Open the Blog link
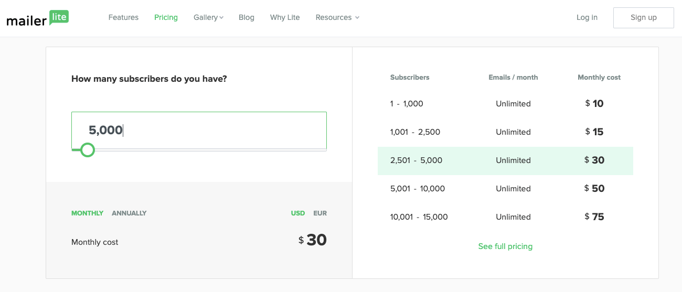 click(247, 17)
